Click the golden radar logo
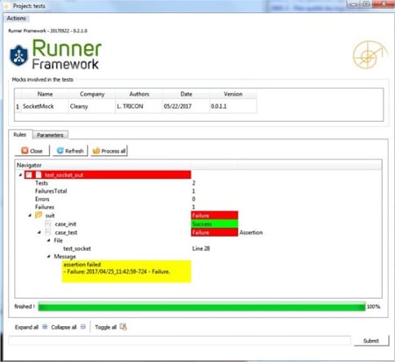This screenshot has width=395, height=362. 370,54
